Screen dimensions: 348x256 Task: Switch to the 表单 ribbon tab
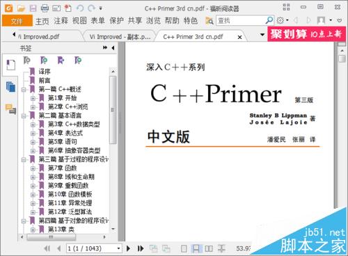[97, 21]
